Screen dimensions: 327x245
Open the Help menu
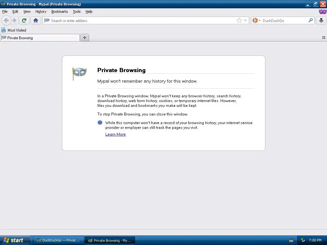[89, 11]
